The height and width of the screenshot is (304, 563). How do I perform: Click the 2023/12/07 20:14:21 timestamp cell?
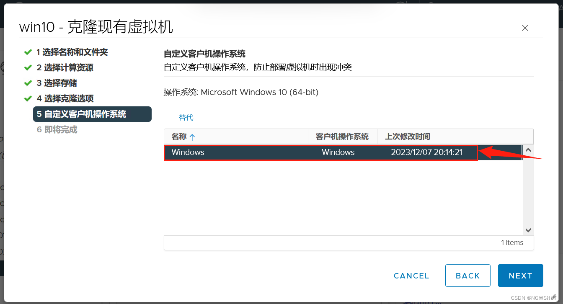(x=426, y=152)
